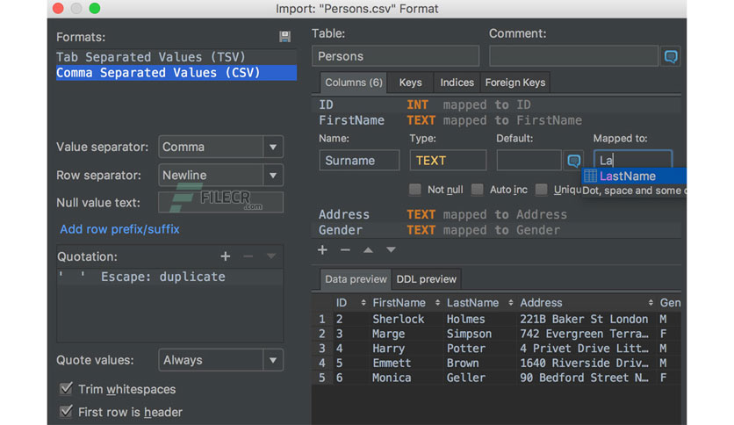Toggle First row is header checkbox
Screen dimensions: 734x425
coord(66,412)
